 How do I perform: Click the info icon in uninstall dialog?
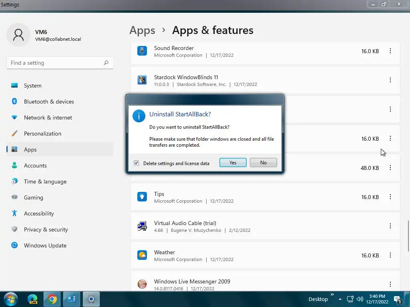[139, 116]
